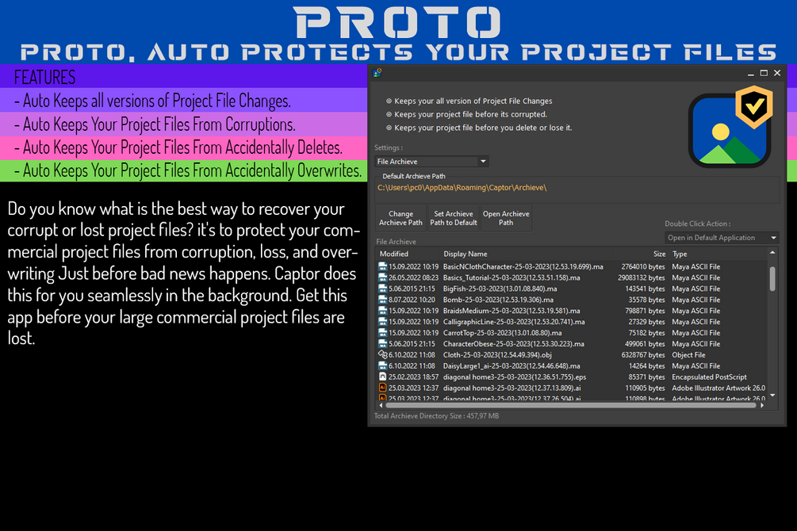The width and height of the screenshot is (797, 531).
Task: Click the Proto shield picture logo
Action: (730, 127)
